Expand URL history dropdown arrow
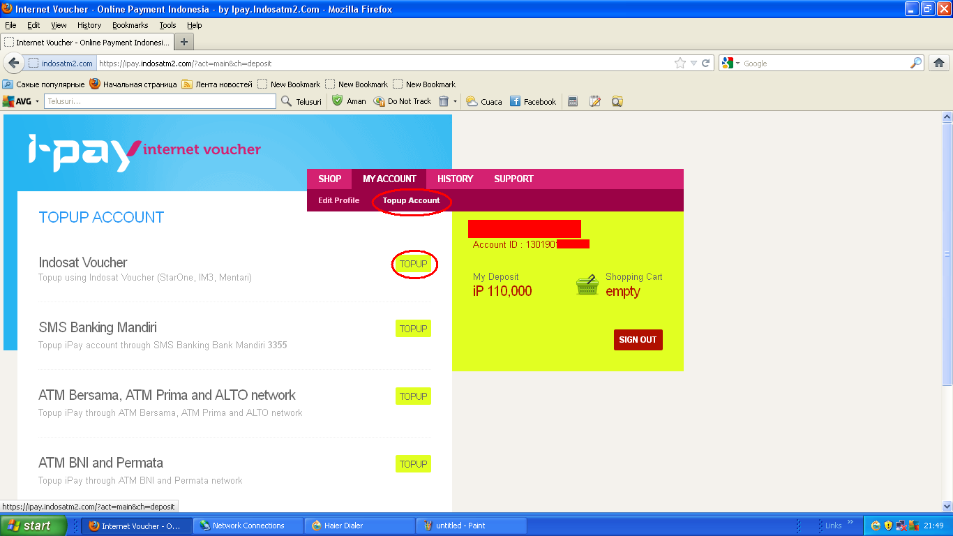 click(x=693, y=63)
